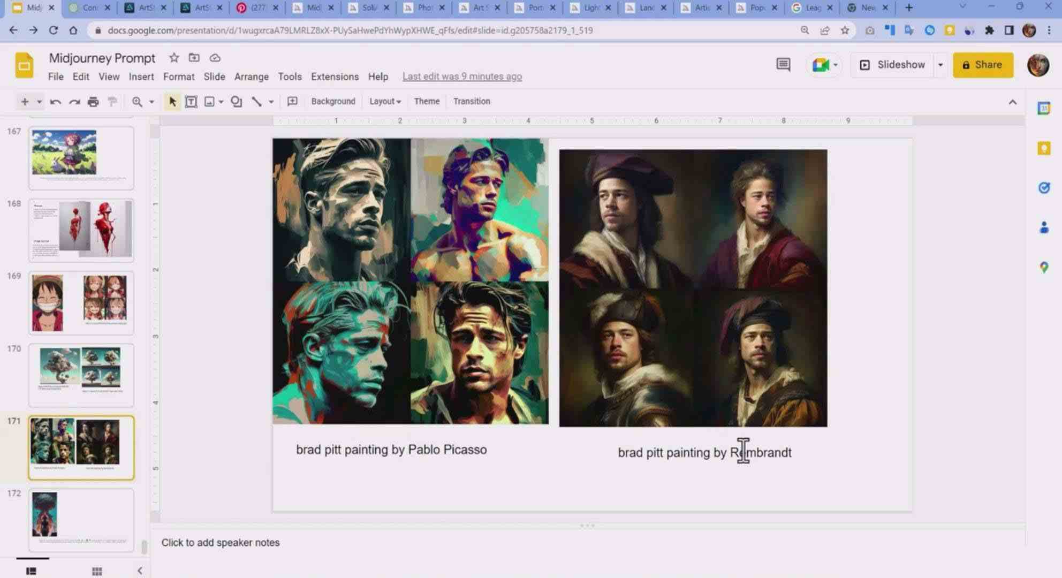Screen dimensions: 1062x578
Task: Toggle the print preview icon
Action: [93, 101]
